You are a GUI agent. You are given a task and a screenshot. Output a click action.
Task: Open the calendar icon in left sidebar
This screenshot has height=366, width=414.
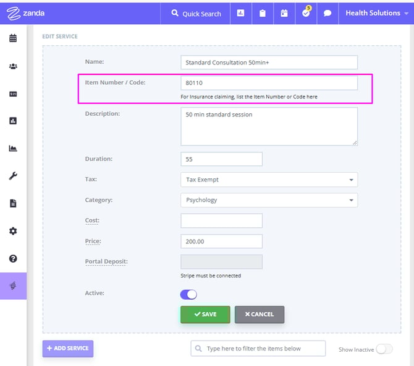click(x=13, y=38)
